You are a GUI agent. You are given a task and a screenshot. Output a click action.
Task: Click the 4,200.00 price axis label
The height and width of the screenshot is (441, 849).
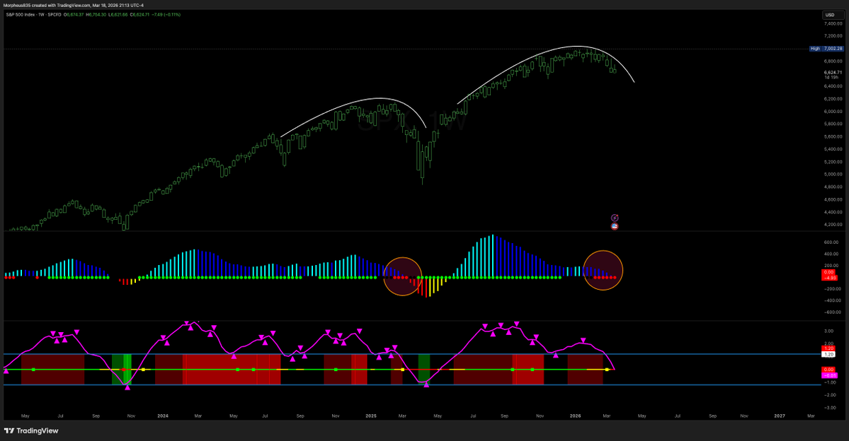click(x=833, y=224)
